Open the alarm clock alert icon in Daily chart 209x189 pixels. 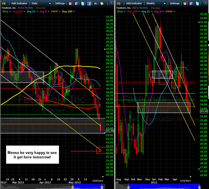pos(70,3)
